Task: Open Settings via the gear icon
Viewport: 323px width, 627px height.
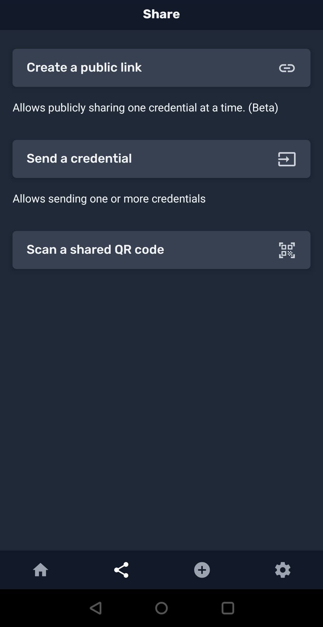Action: [x=283, y=570]
